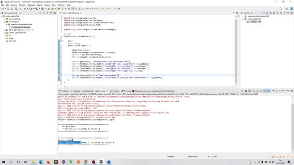
Task: Click the External Tools run icon
Action: (42, 9)
